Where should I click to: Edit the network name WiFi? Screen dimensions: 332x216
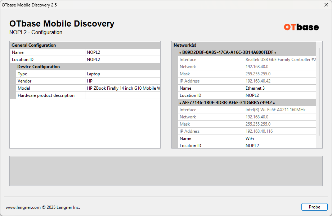tap(280, 138)
